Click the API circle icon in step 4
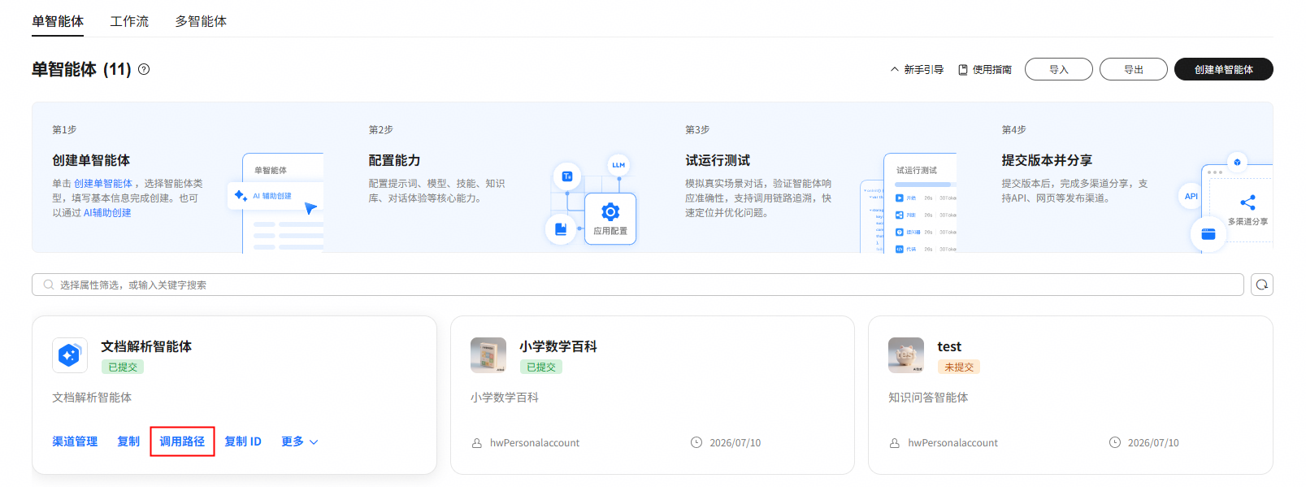This screenshot has height=487, width=1306. point(1191,196)
